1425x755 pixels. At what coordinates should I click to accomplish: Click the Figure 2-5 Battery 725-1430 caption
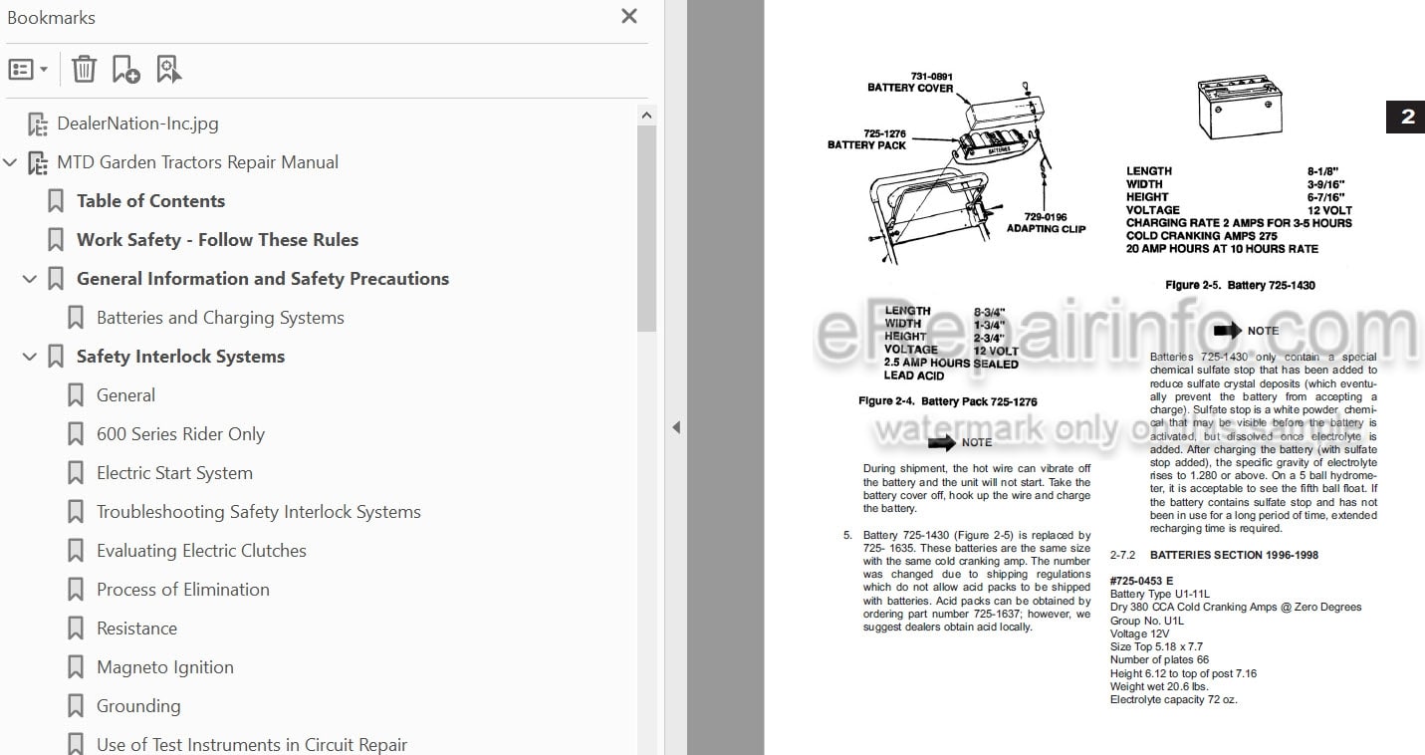[x=1240, y=285]
